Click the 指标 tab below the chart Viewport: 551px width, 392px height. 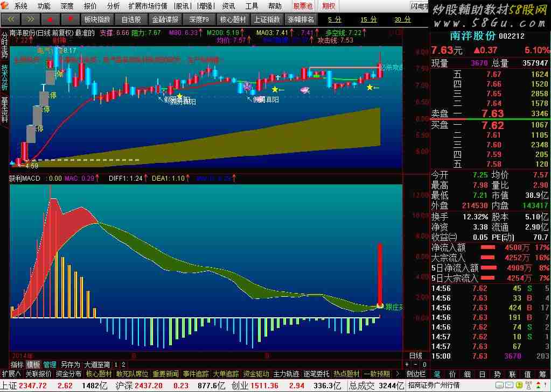(x=17, y=365)
